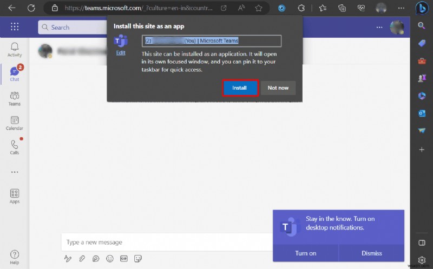Open the Favorites list icon
Screen dimensions: 433x269
(x=323, y=8)
